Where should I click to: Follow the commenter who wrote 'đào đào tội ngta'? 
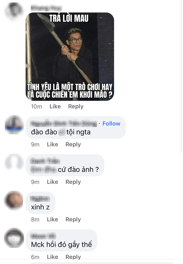111,124
